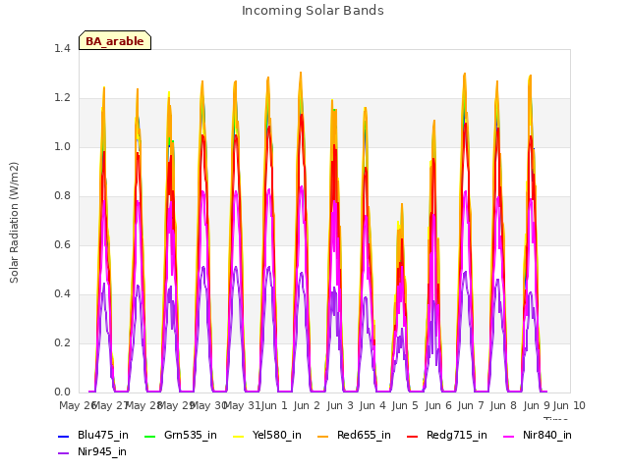The height and width of the screenshot is (471, 629).
Task: Click the Jun 10 x-axis date label
Action: [x=569, y=405]
